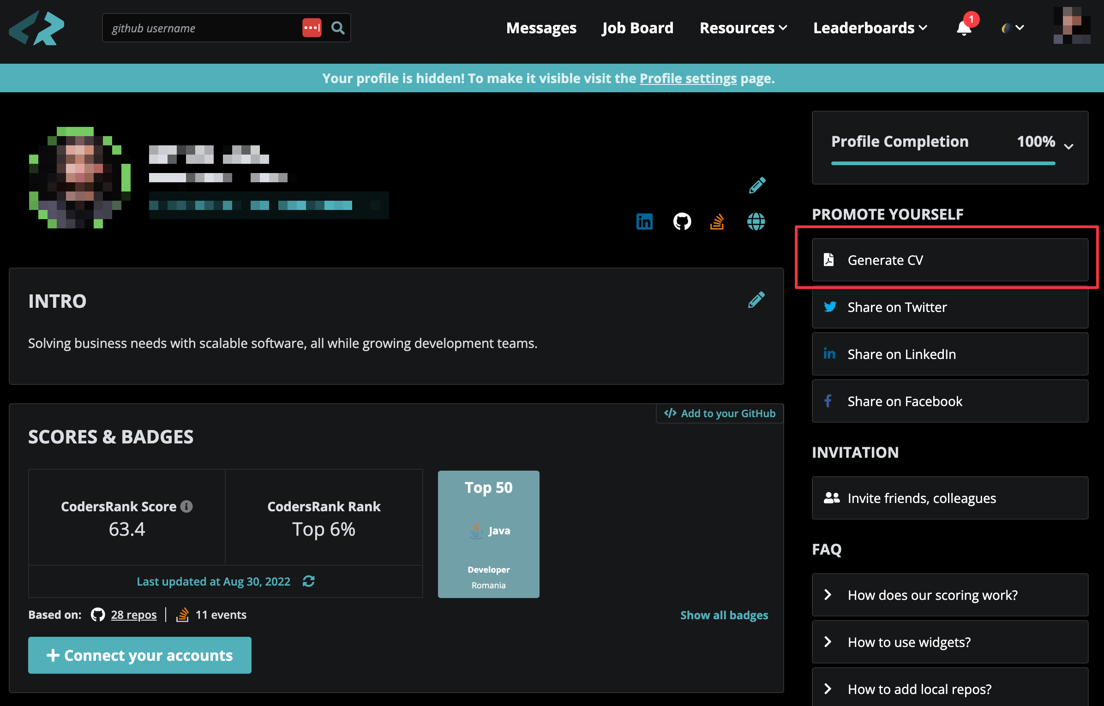
Task: Click the 11 events text
Action: pos(221,615)
